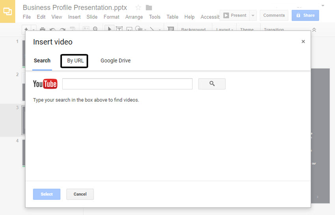
Task: Open the Insert menu
Action: 74,17
